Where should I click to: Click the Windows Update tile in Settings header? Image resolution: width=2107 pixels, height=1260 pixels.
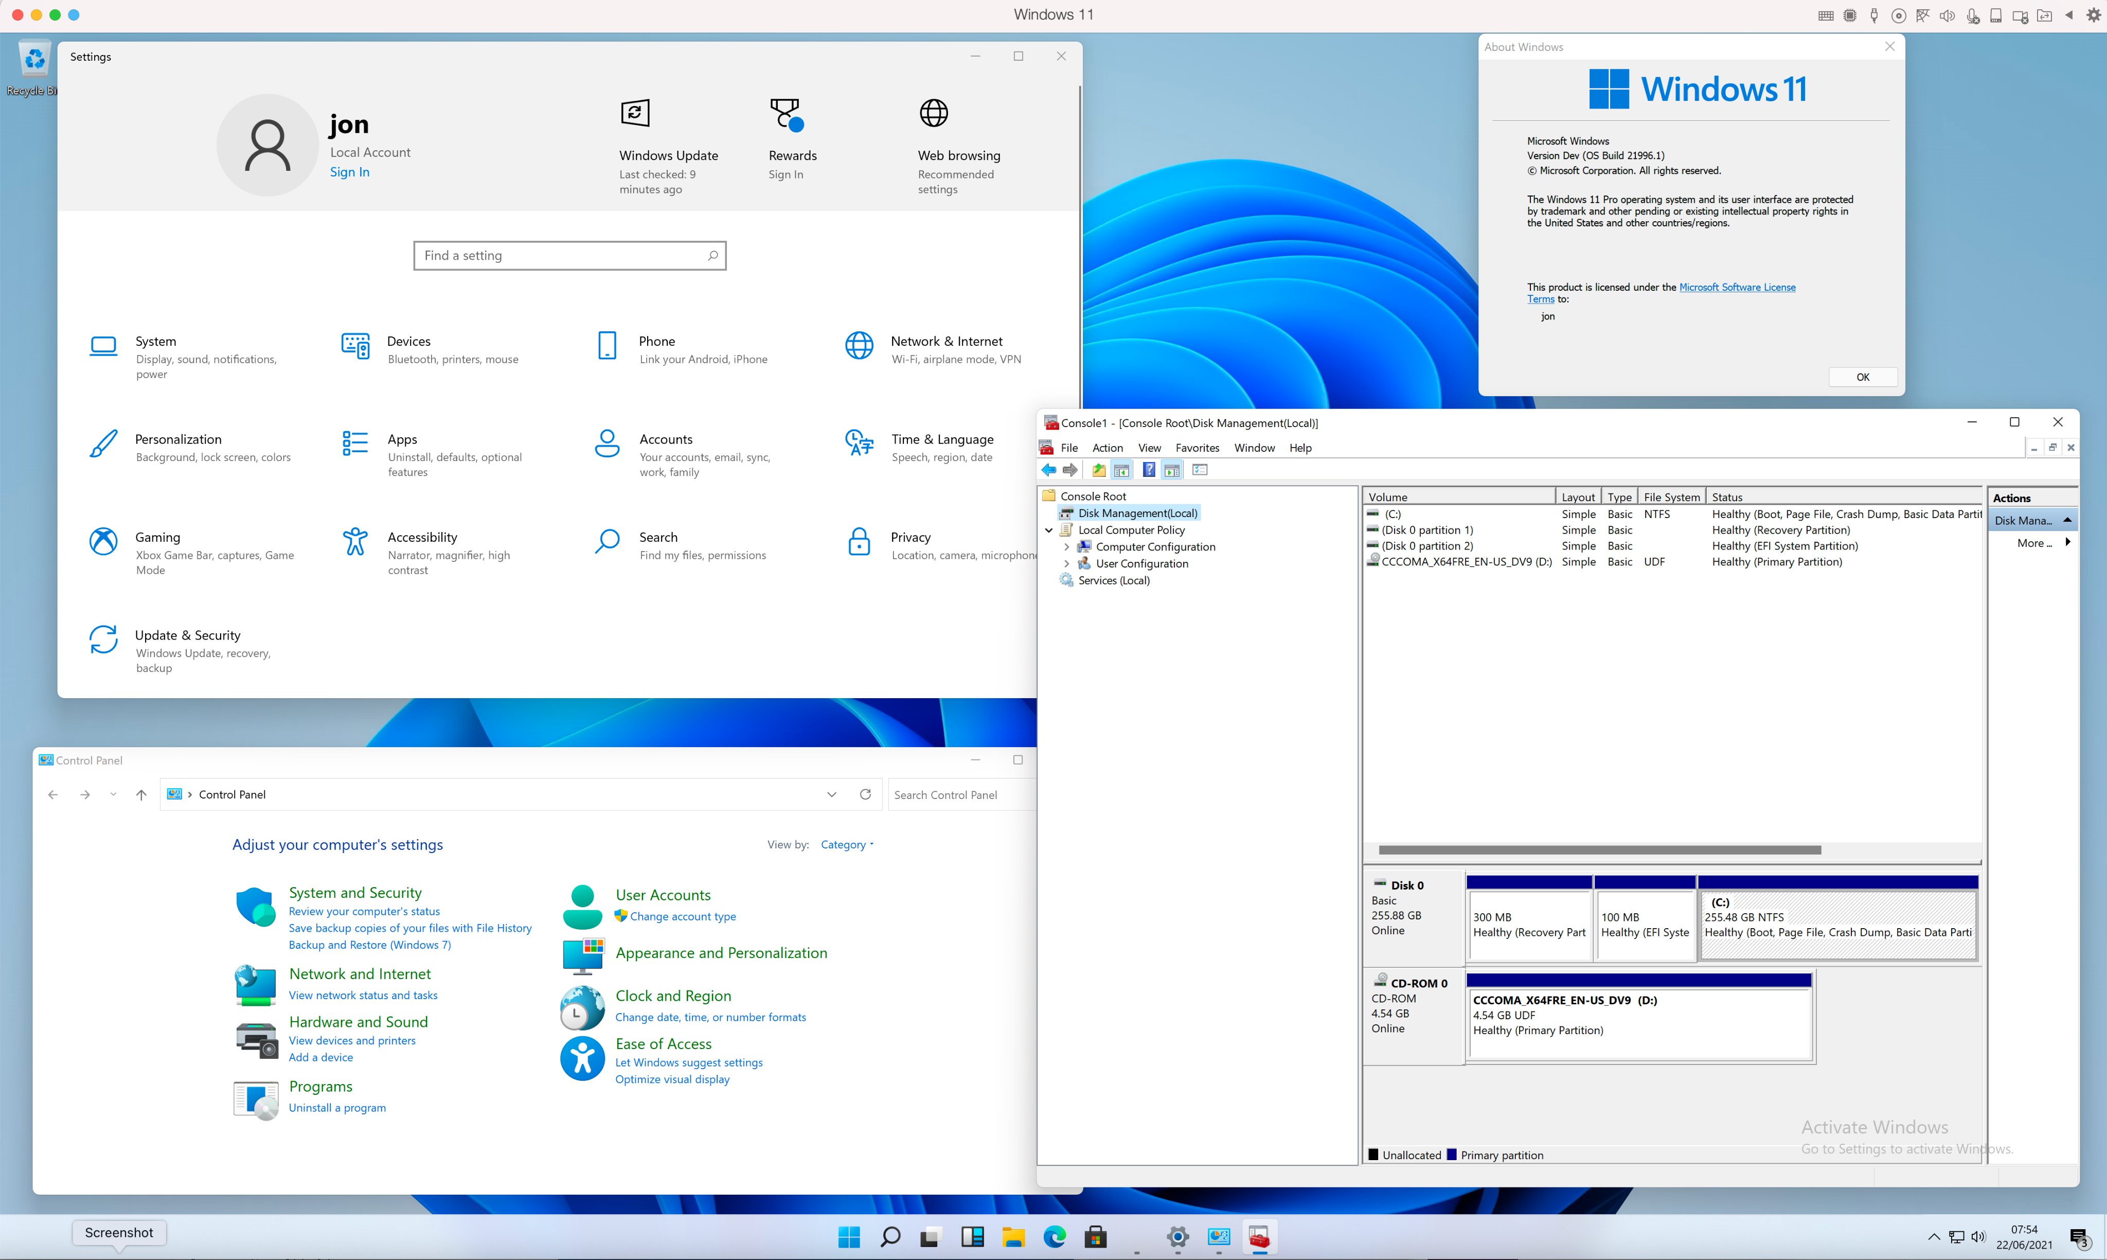tap(668, 146)
